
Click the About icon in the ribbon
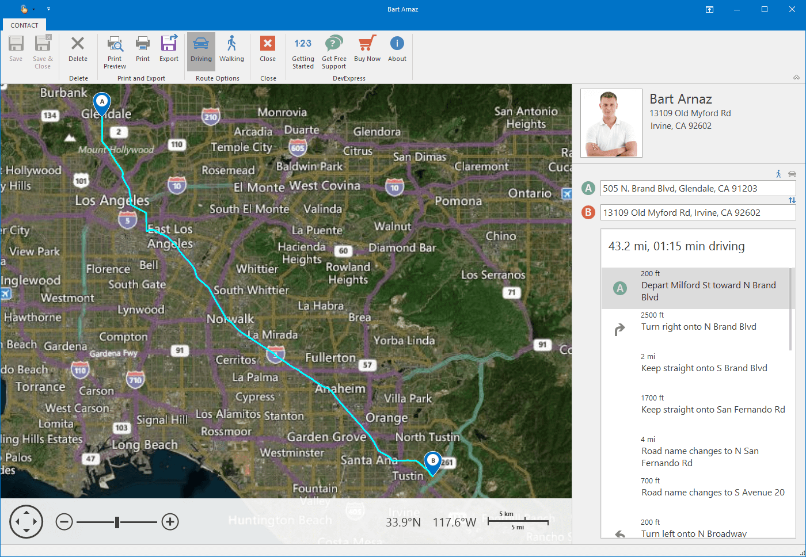coord(397,51)
